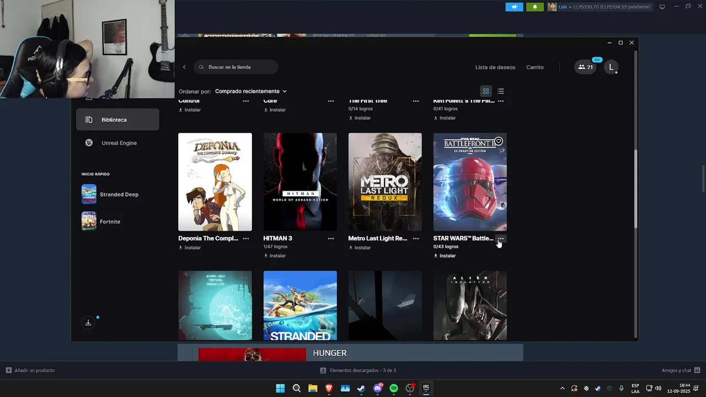Screen dimensions: 706x397
Task: Click the Steam window's vertical scrollbar
Action: coord(703,178)
